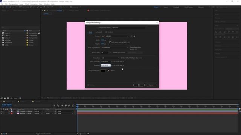Select the Selection tool in toolbar
The height and width of the screenshot is (135, 241).
point(7,7)
